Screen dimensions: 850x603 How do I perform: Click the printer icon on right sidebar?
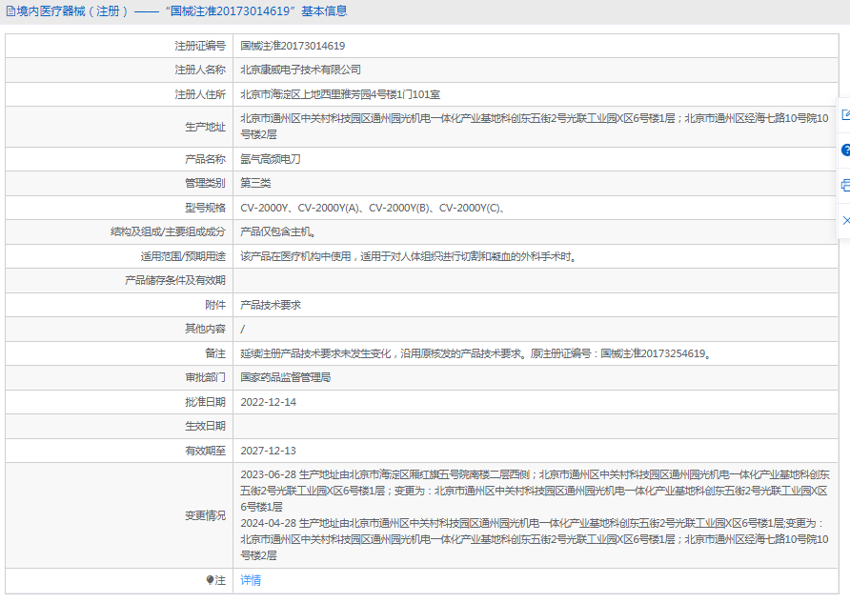click(x=844, y=185)
